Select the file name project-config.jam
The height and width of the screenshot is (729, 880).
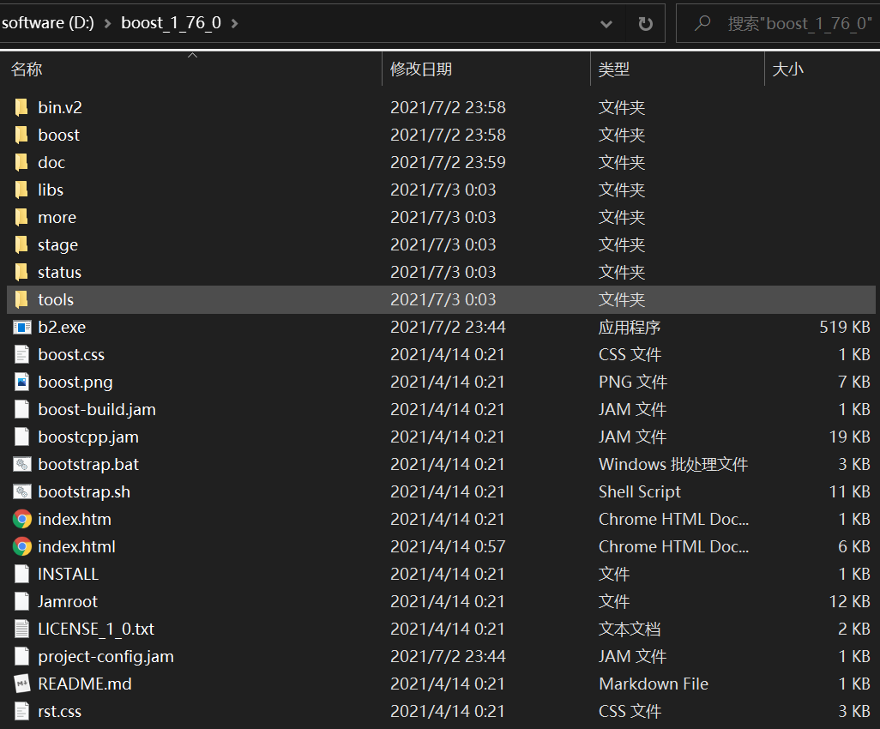105,657
